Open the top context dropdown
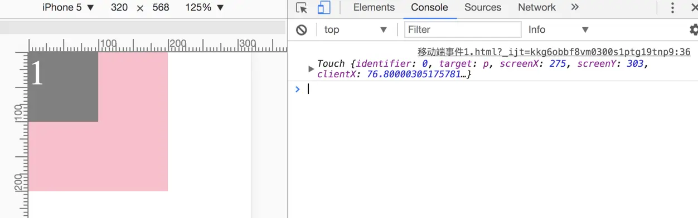Viewport: 698px width, 218px height. pos(356,29)
